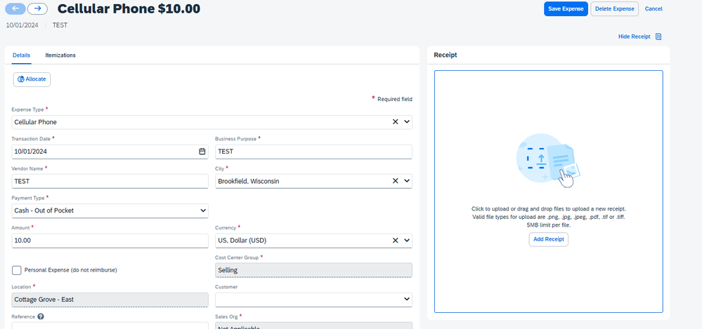Viewport: 702px width, 329px height.
Task: Clear the City field value
Action: (x=395, y=181)
